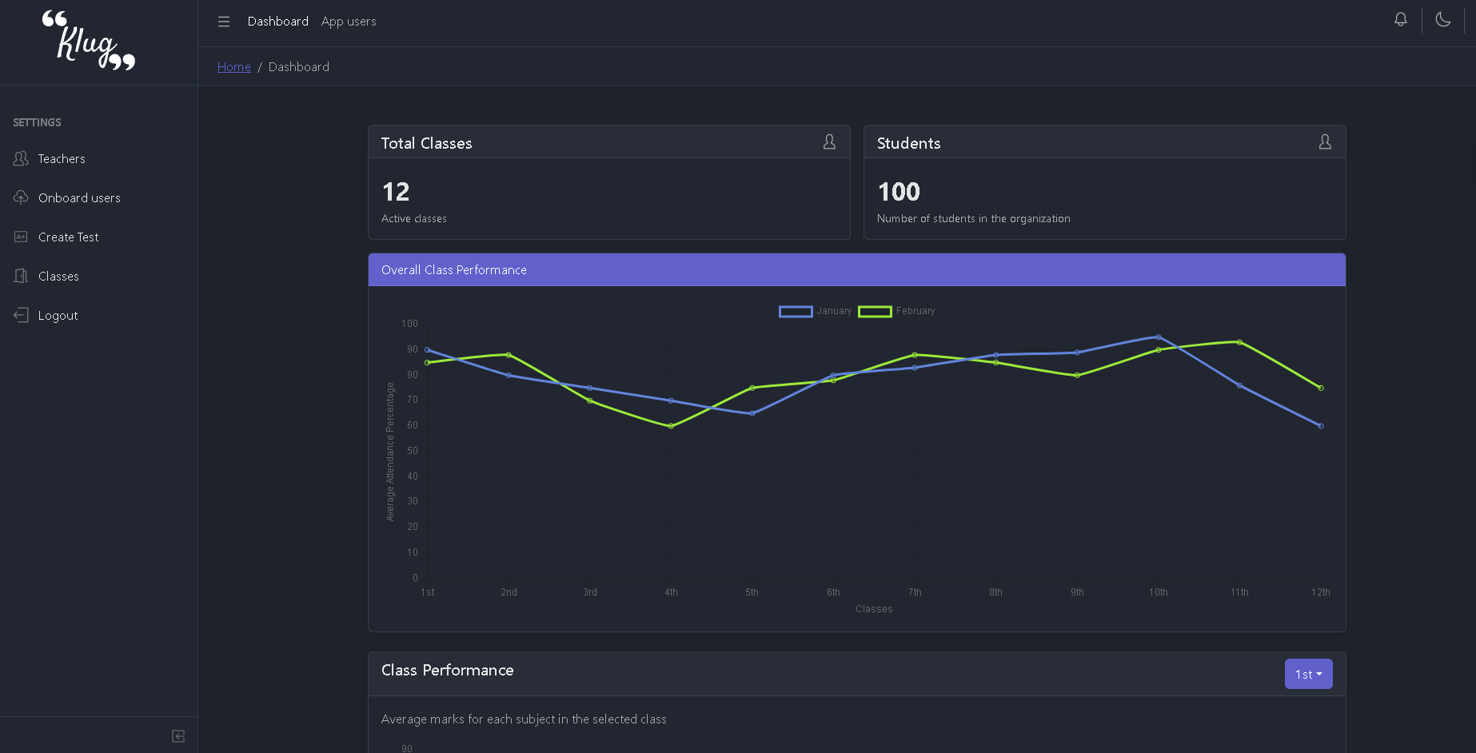Click the SETTINGS sidebar heading
Screen dimensions: 1476x753
click(x=37, y=122)
